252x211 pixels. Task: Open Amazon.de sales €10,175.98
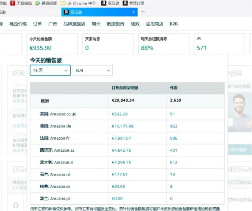click(x=123, y=126)
